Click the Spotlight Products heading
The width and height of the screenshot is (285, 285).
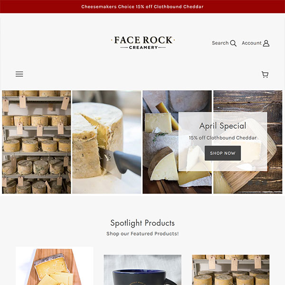click(142, 223)
